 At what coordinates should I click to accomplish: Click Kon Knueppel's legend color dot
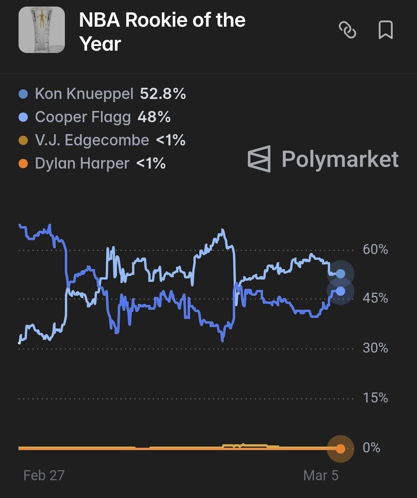click(23, 94)
